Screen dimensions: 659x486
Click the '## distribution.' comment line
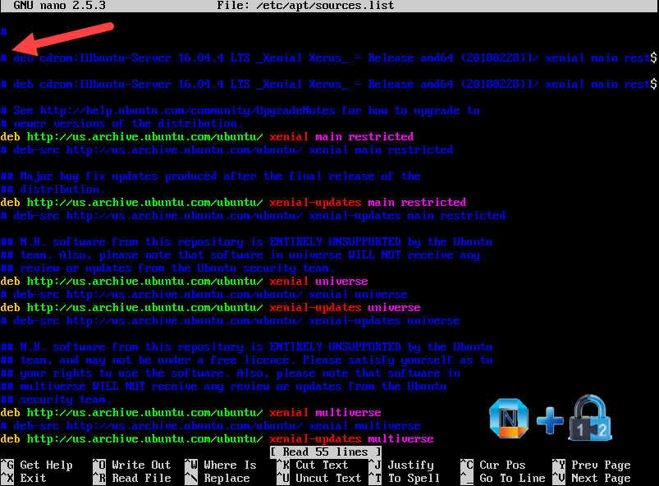(x=53, y=189)
